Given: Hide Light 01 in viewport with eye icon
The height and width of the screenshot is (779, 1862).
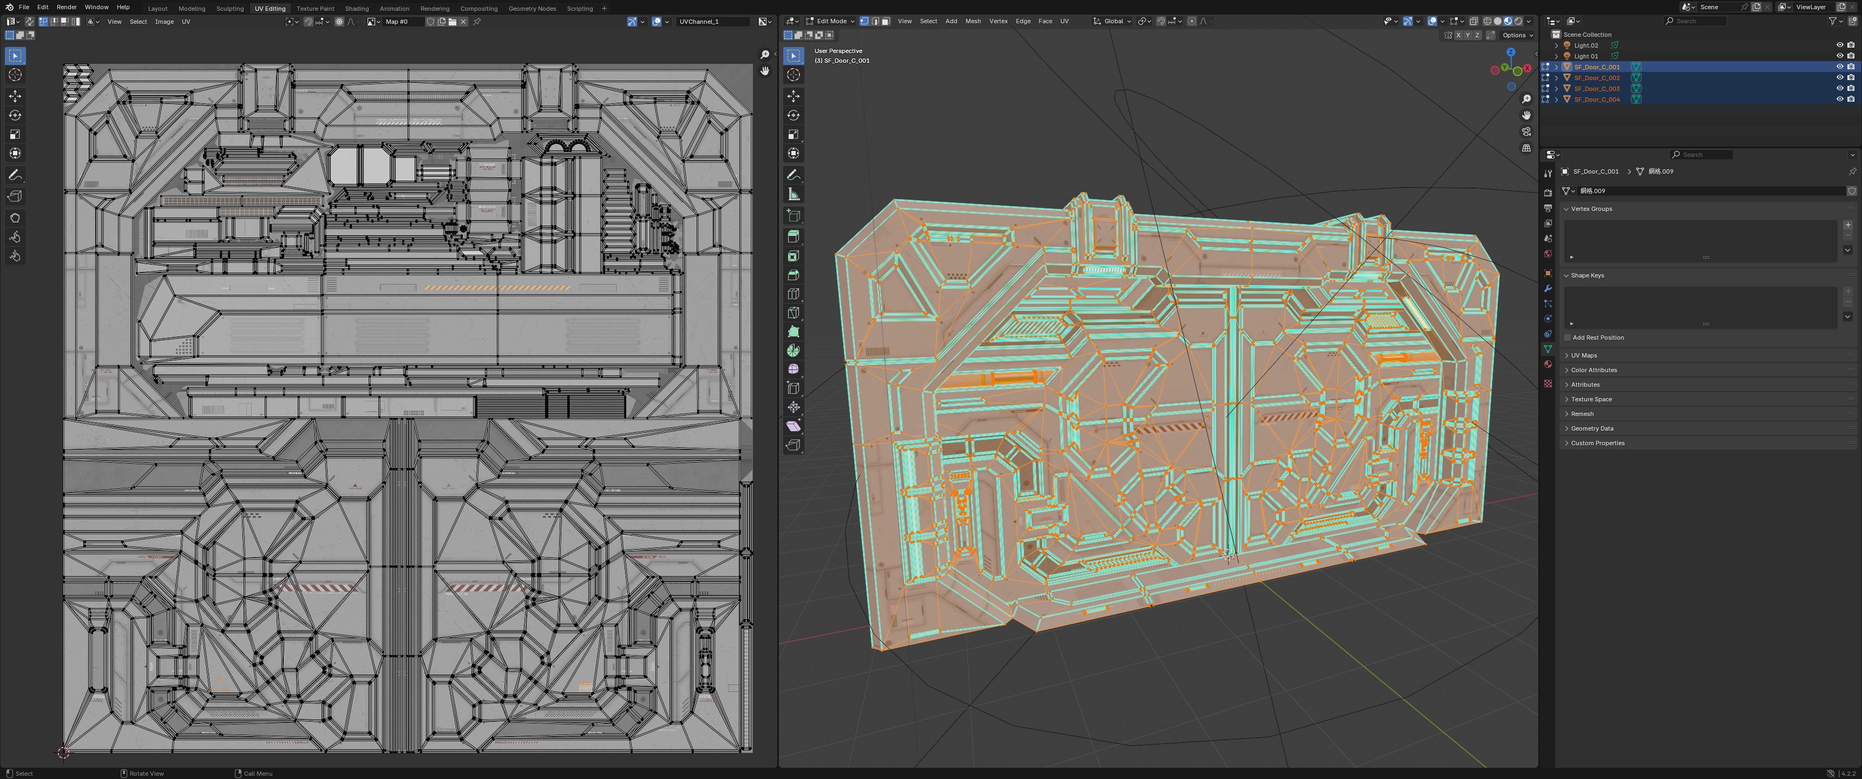Looking at the screenshot, I should pyautogui.click(x=1840, y=56).
